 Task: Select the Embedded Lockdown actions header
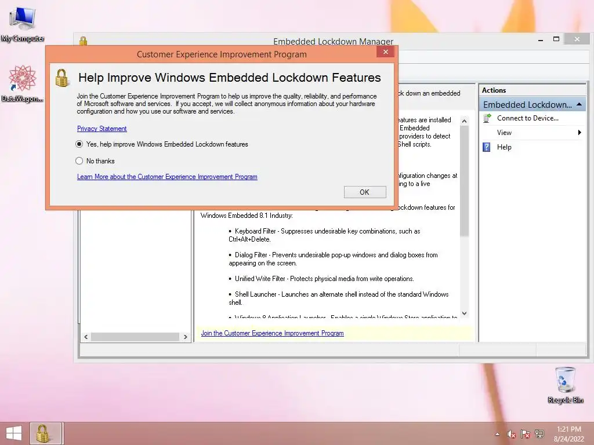533,104
